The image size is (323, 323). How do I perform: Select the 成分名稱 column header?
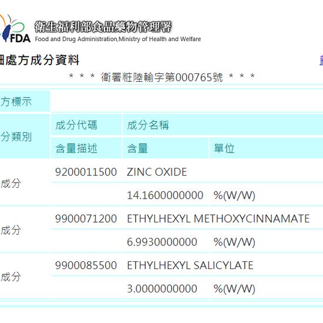coord(148,125)
